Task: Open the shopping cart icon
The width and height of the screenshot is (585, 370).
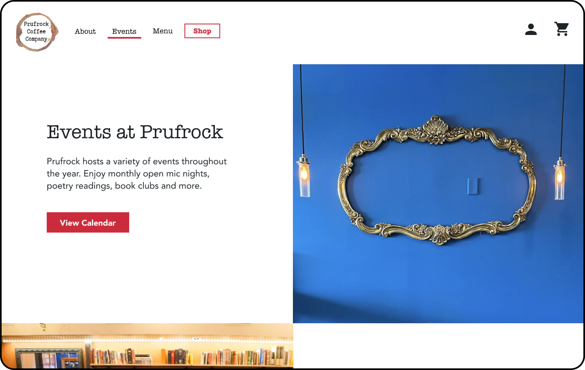Action: tap(562, 29)
